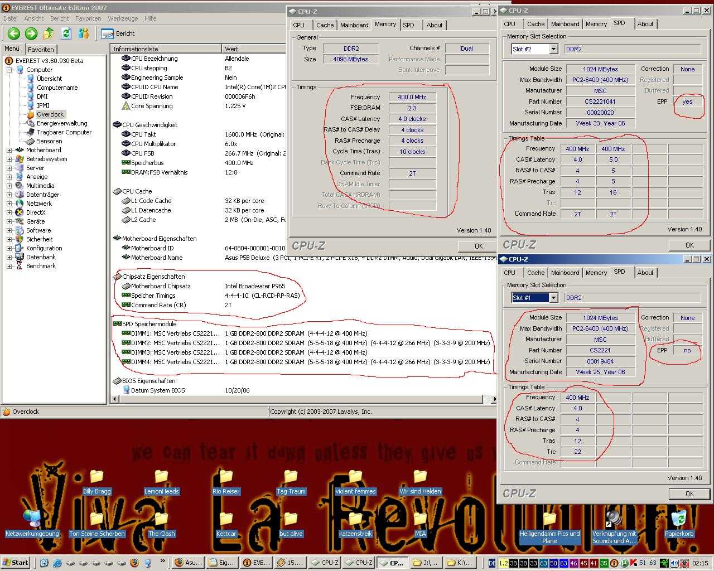Expand the Netzwerk tree node
The height and width of the screenshot is (571, 714).
pos(9,204)
